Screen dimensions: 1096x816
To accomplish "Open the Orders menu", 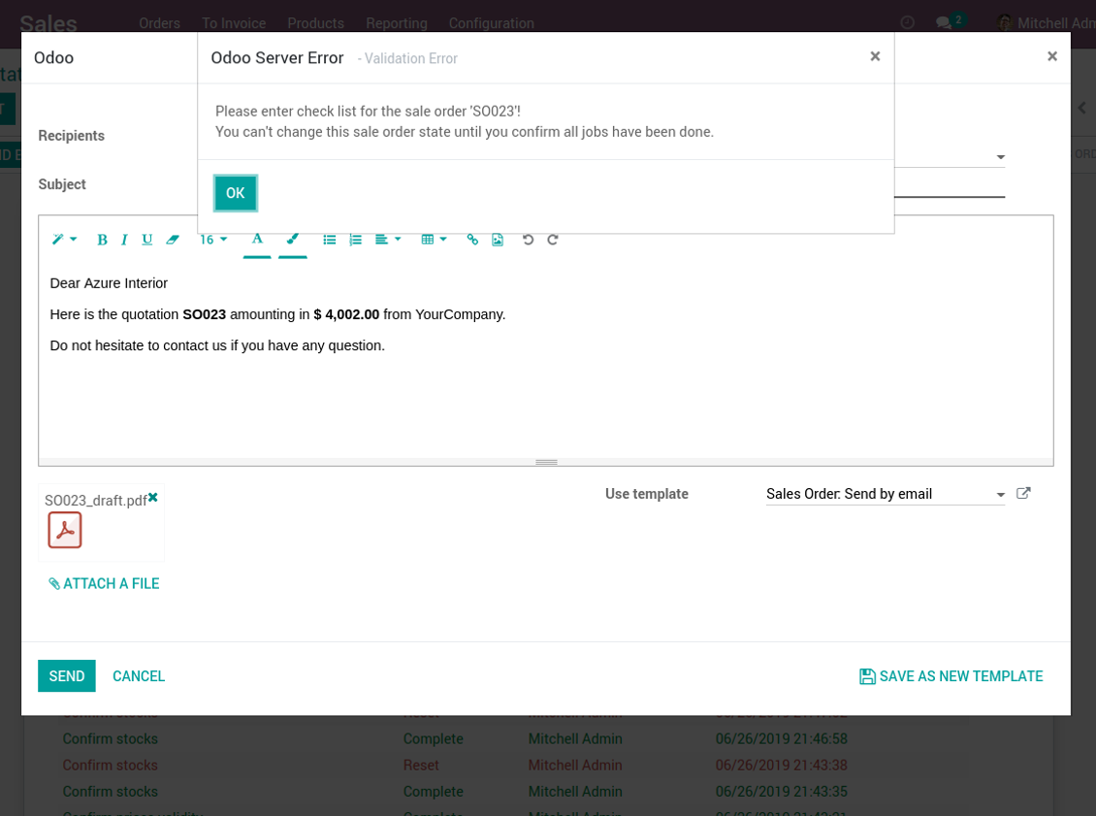I will (x=159, y=23).
